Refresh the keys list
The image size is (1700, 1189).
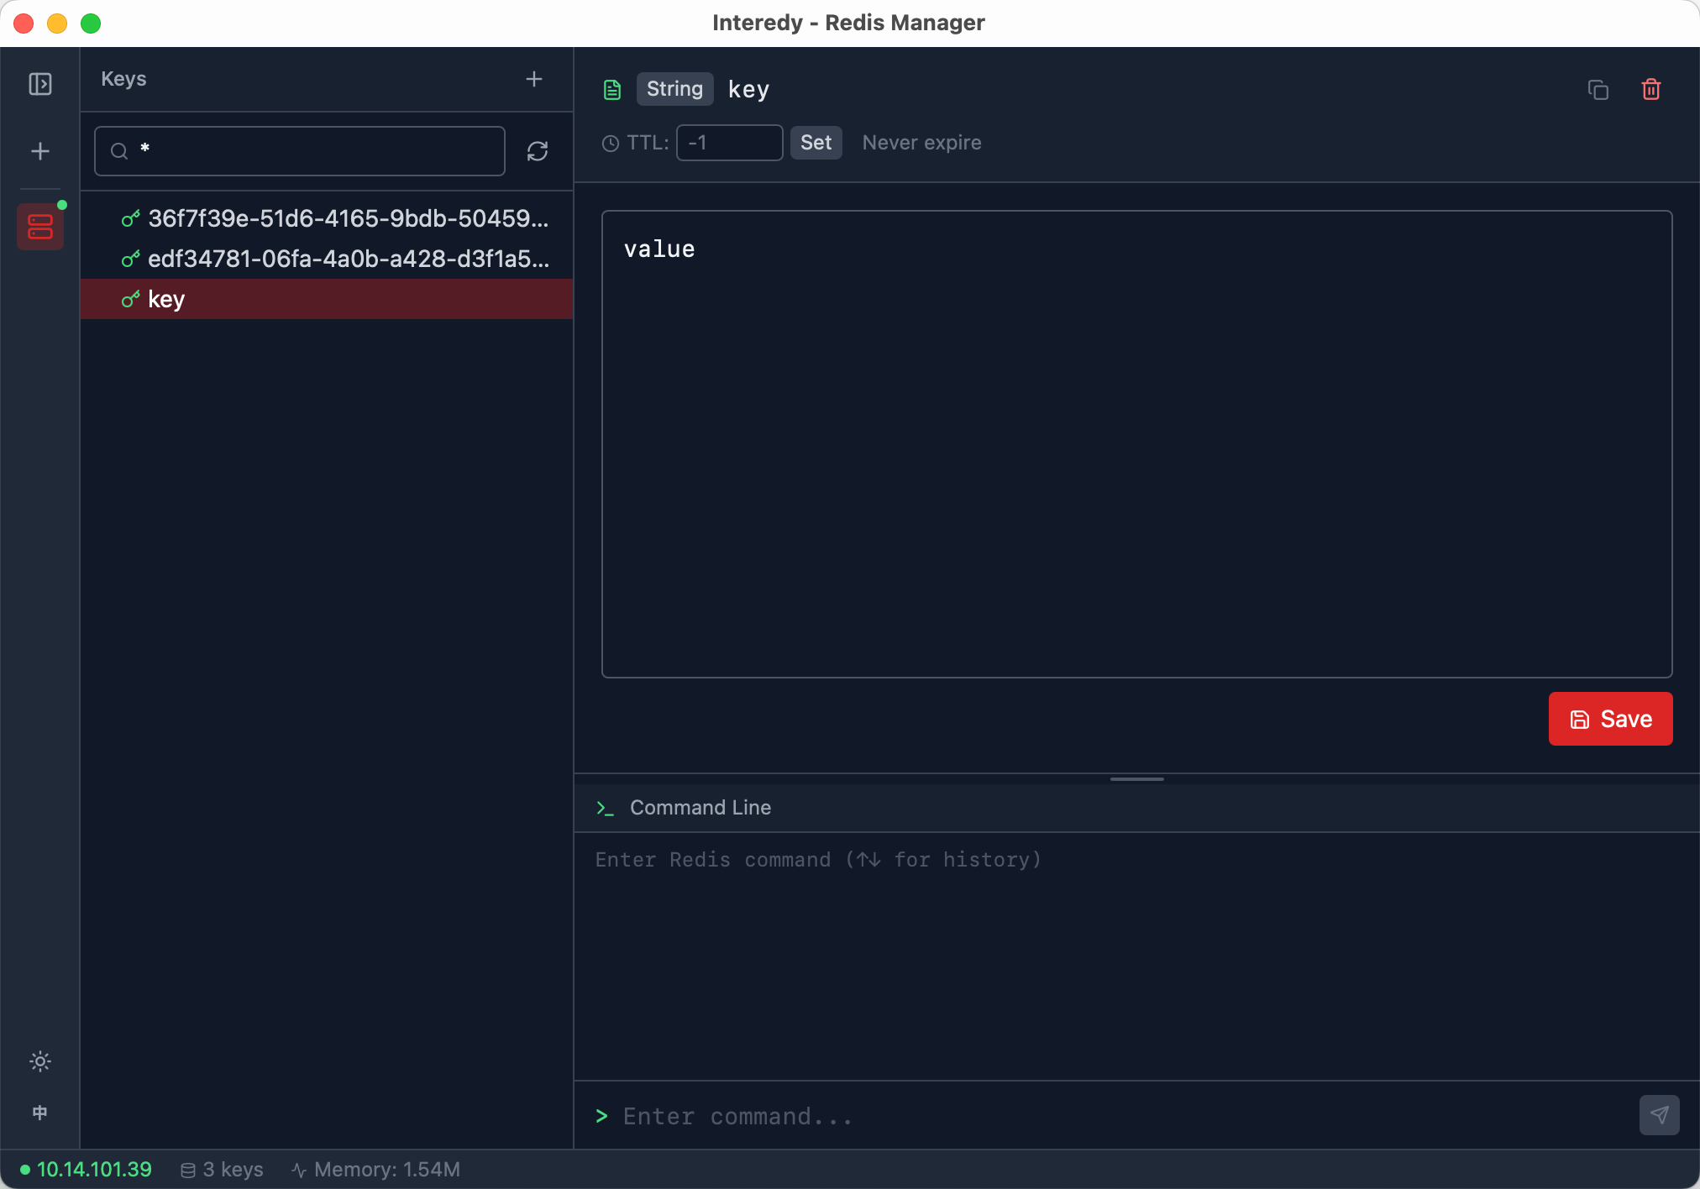(538, 151)
